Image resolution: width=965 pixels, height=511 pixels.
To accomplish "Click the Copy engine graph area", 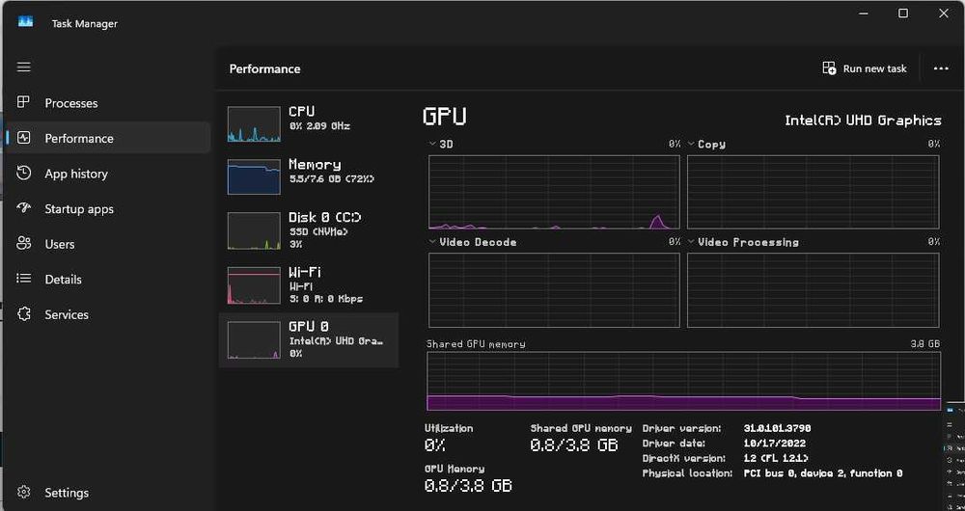I will [x=813, y=192].
